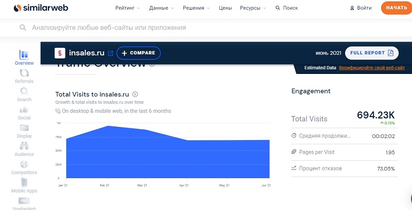The image size is (412, 210).
Task: Click the desktop & mobile web icon
Action: (x=58, y=111)
